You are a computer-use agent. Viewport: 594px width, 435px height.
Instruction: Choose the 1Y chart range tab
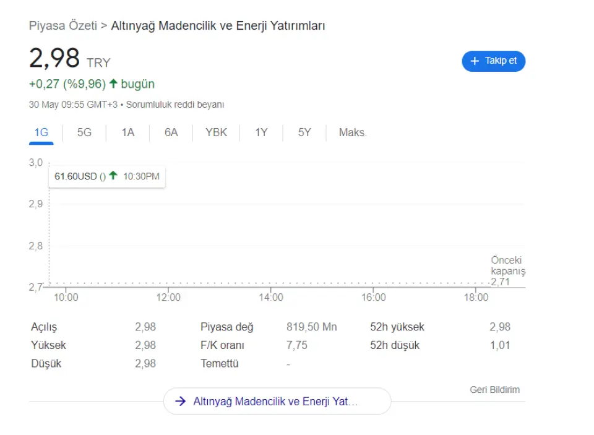(261, 132)
